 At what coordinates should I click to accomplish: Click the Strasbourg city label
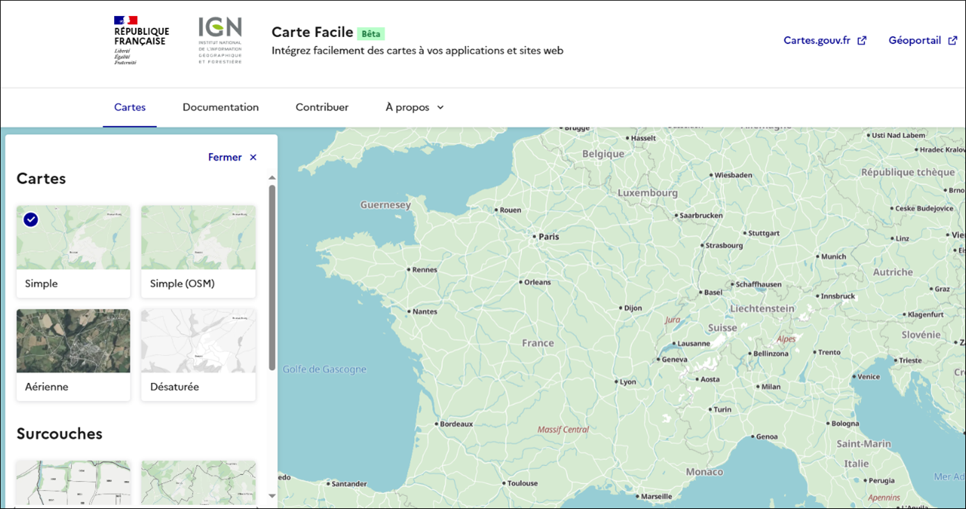click(724, 245)
